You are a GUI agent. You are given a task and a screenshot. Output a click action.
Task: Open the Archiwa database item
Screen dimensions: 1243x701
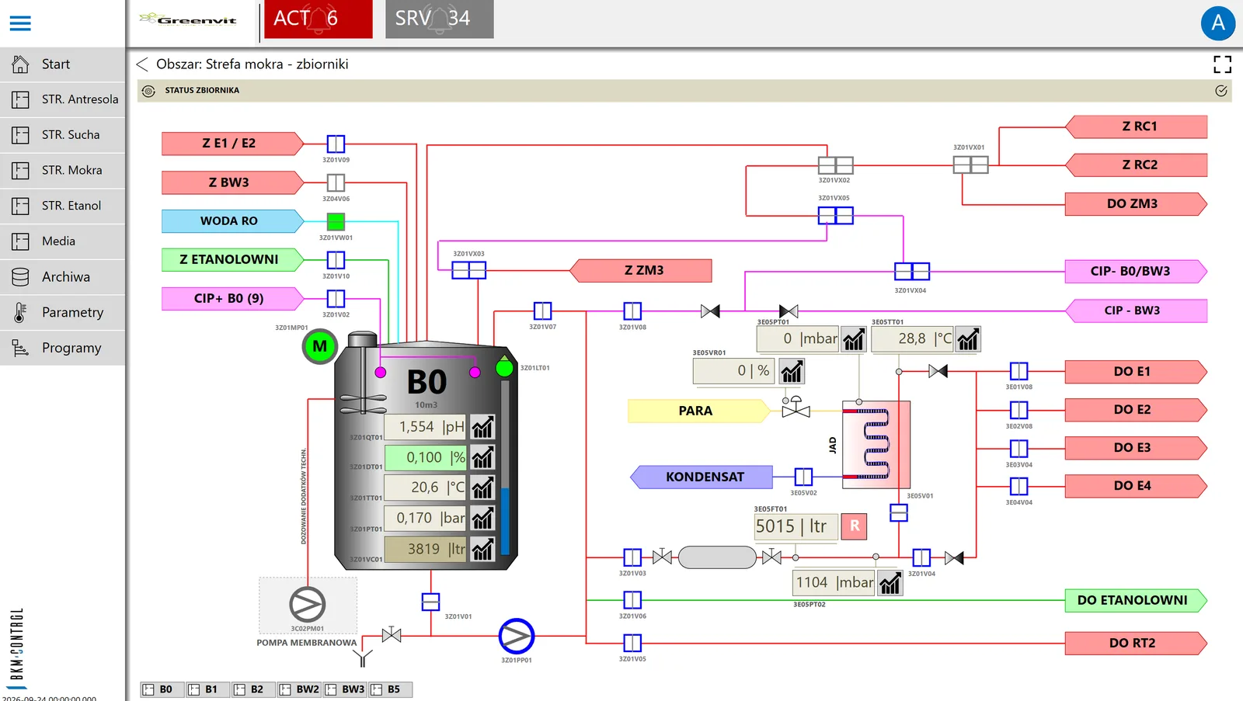tap(62, 277)
